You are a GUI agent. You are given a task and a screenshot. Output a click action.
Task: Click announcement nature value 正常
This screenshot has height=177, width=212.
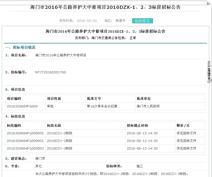coord(133,38)
